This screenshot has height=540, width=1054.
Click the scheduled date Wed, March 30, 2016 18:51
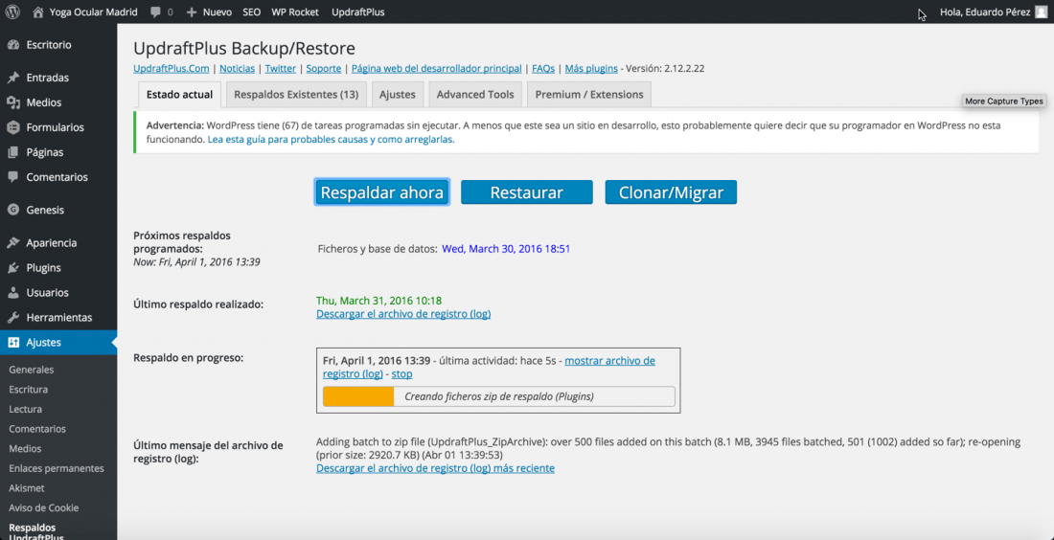tap(506, 249)
